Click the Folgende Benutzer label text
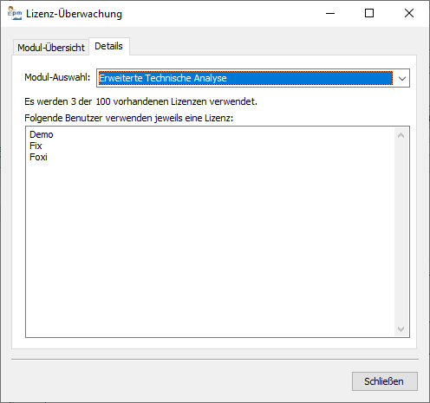The width and height of the screenshot is (430, 403). (128, 118)
